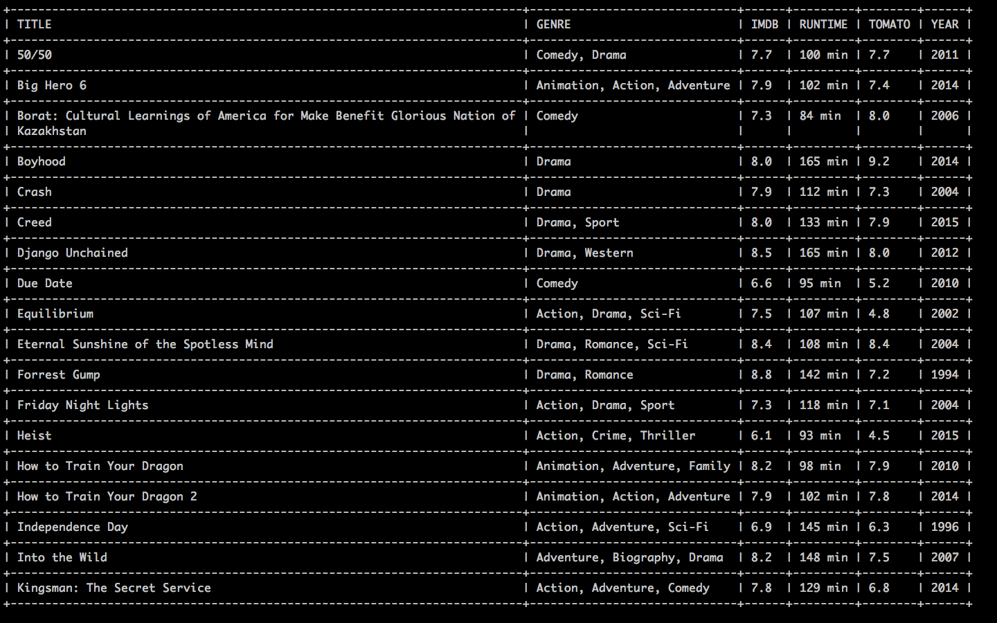Click genre "Drama, Sport" in Creed row
Viewport: 997px width, 623px height.
[578, 222]
